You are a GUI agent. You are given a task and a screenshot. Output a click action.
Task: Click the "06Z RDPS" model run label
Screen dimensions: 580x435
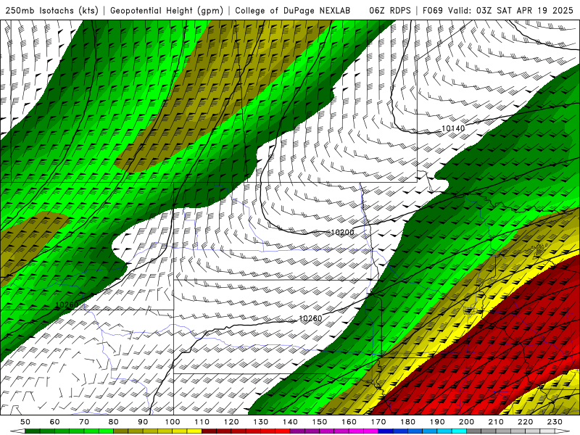coord(390,10)
